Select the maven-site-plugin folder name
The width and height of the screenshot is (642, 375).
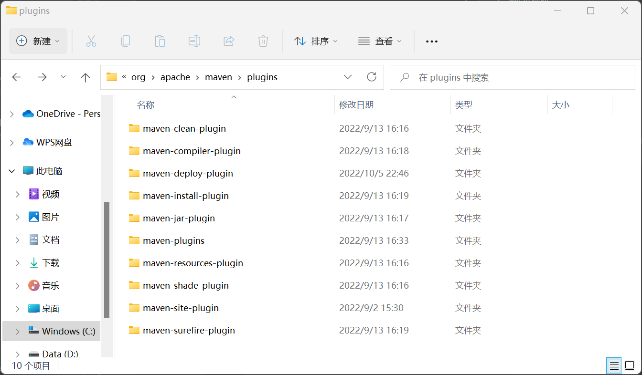[x=181, y=308]
